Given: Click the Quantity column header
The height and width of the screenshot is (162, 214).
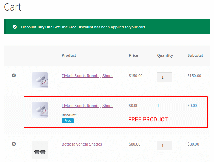Looking at the screenshot, I should pos(165,55).
